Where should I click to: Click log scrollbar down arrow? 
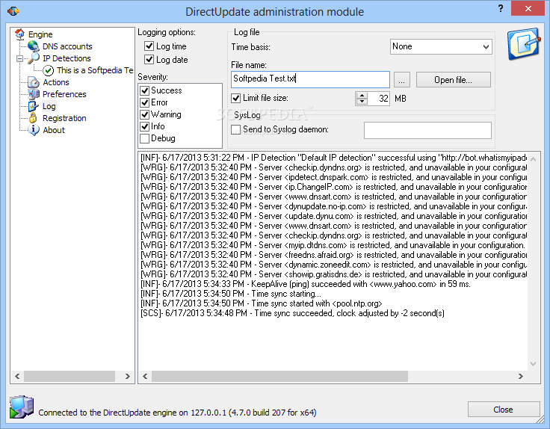pyautogui.click(x=533, y=364)
